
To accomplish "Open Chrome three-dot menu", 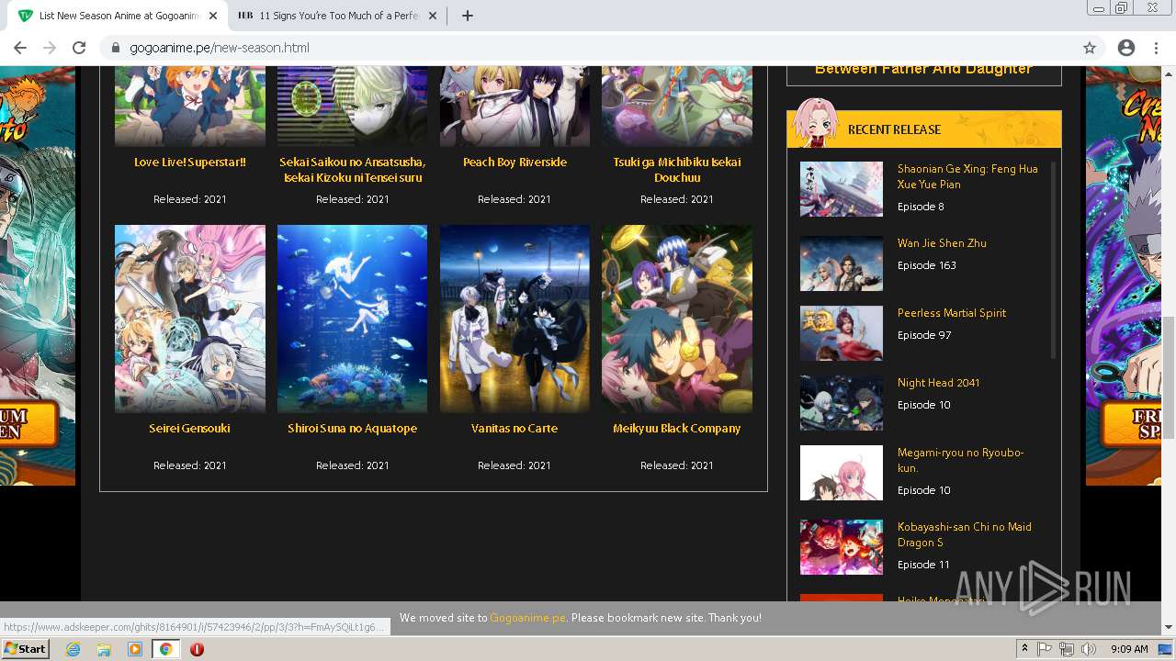I will 1156,48.
